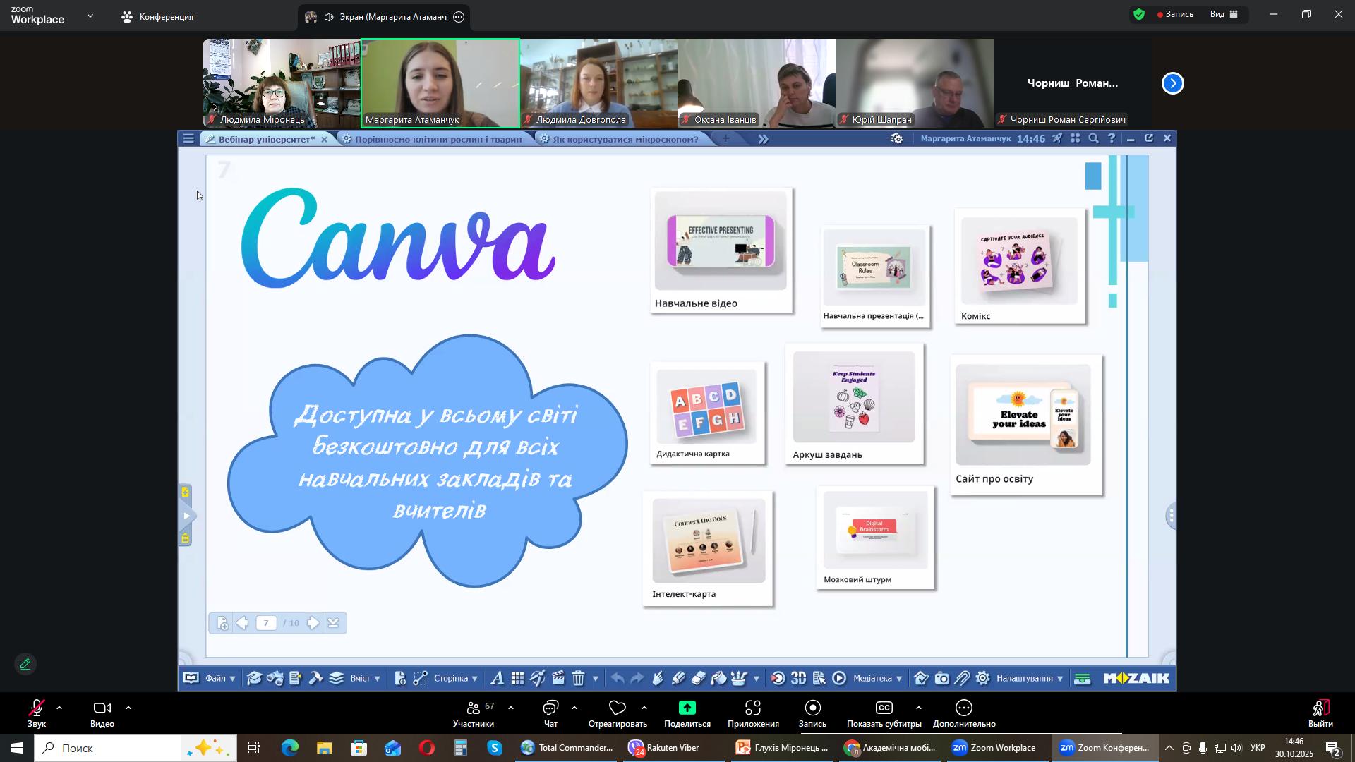
Task: Unmute microphone with Звук button
Action: tap(37, 713)
